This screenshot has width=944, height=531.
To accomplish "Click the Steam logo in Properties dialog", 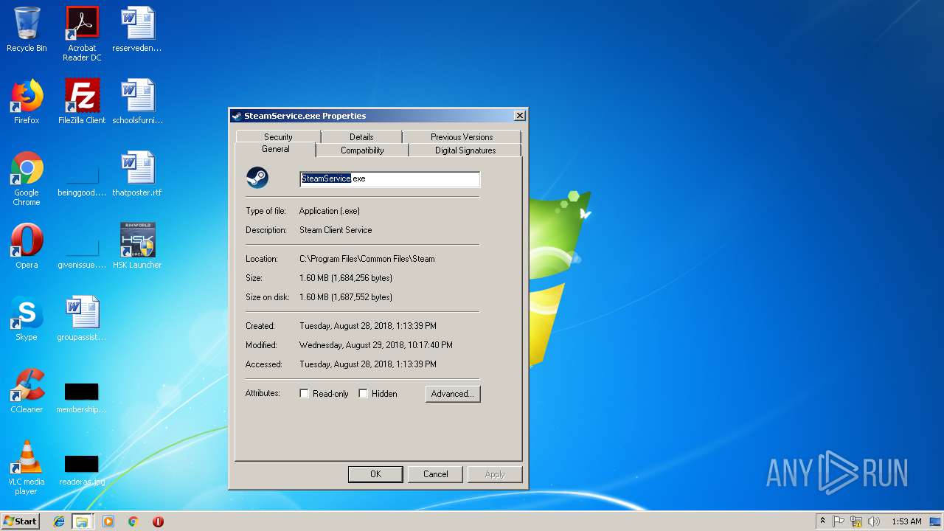I will (257, 178).
